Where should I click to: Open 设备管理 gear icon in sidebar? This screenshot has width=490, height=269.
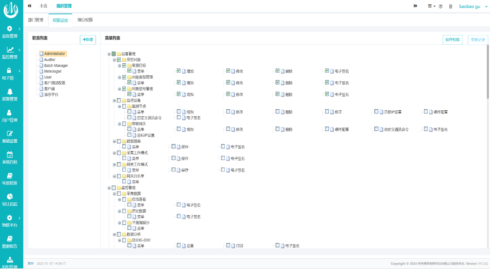tap(10, 29)
